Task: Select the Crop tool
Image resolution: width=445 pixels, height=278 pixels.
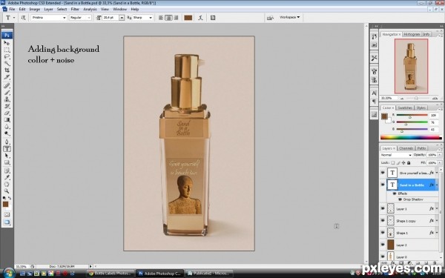Action: tap(7, 70)
